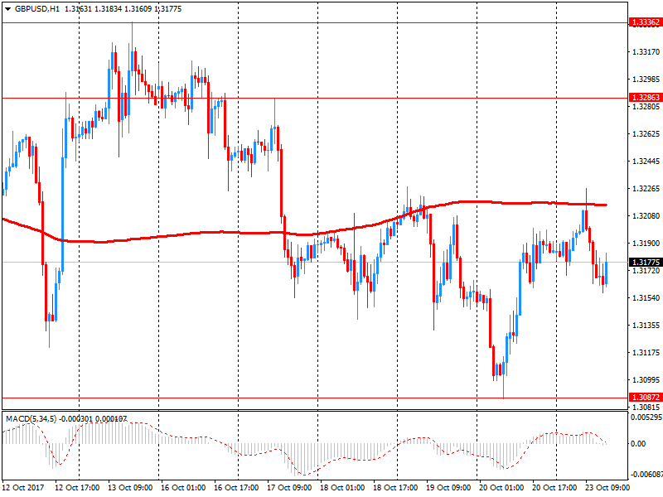Viewport: 663px width, 497px height.
Task: Click the 1.31175 price scale value
Action: (x=646, y=353)
